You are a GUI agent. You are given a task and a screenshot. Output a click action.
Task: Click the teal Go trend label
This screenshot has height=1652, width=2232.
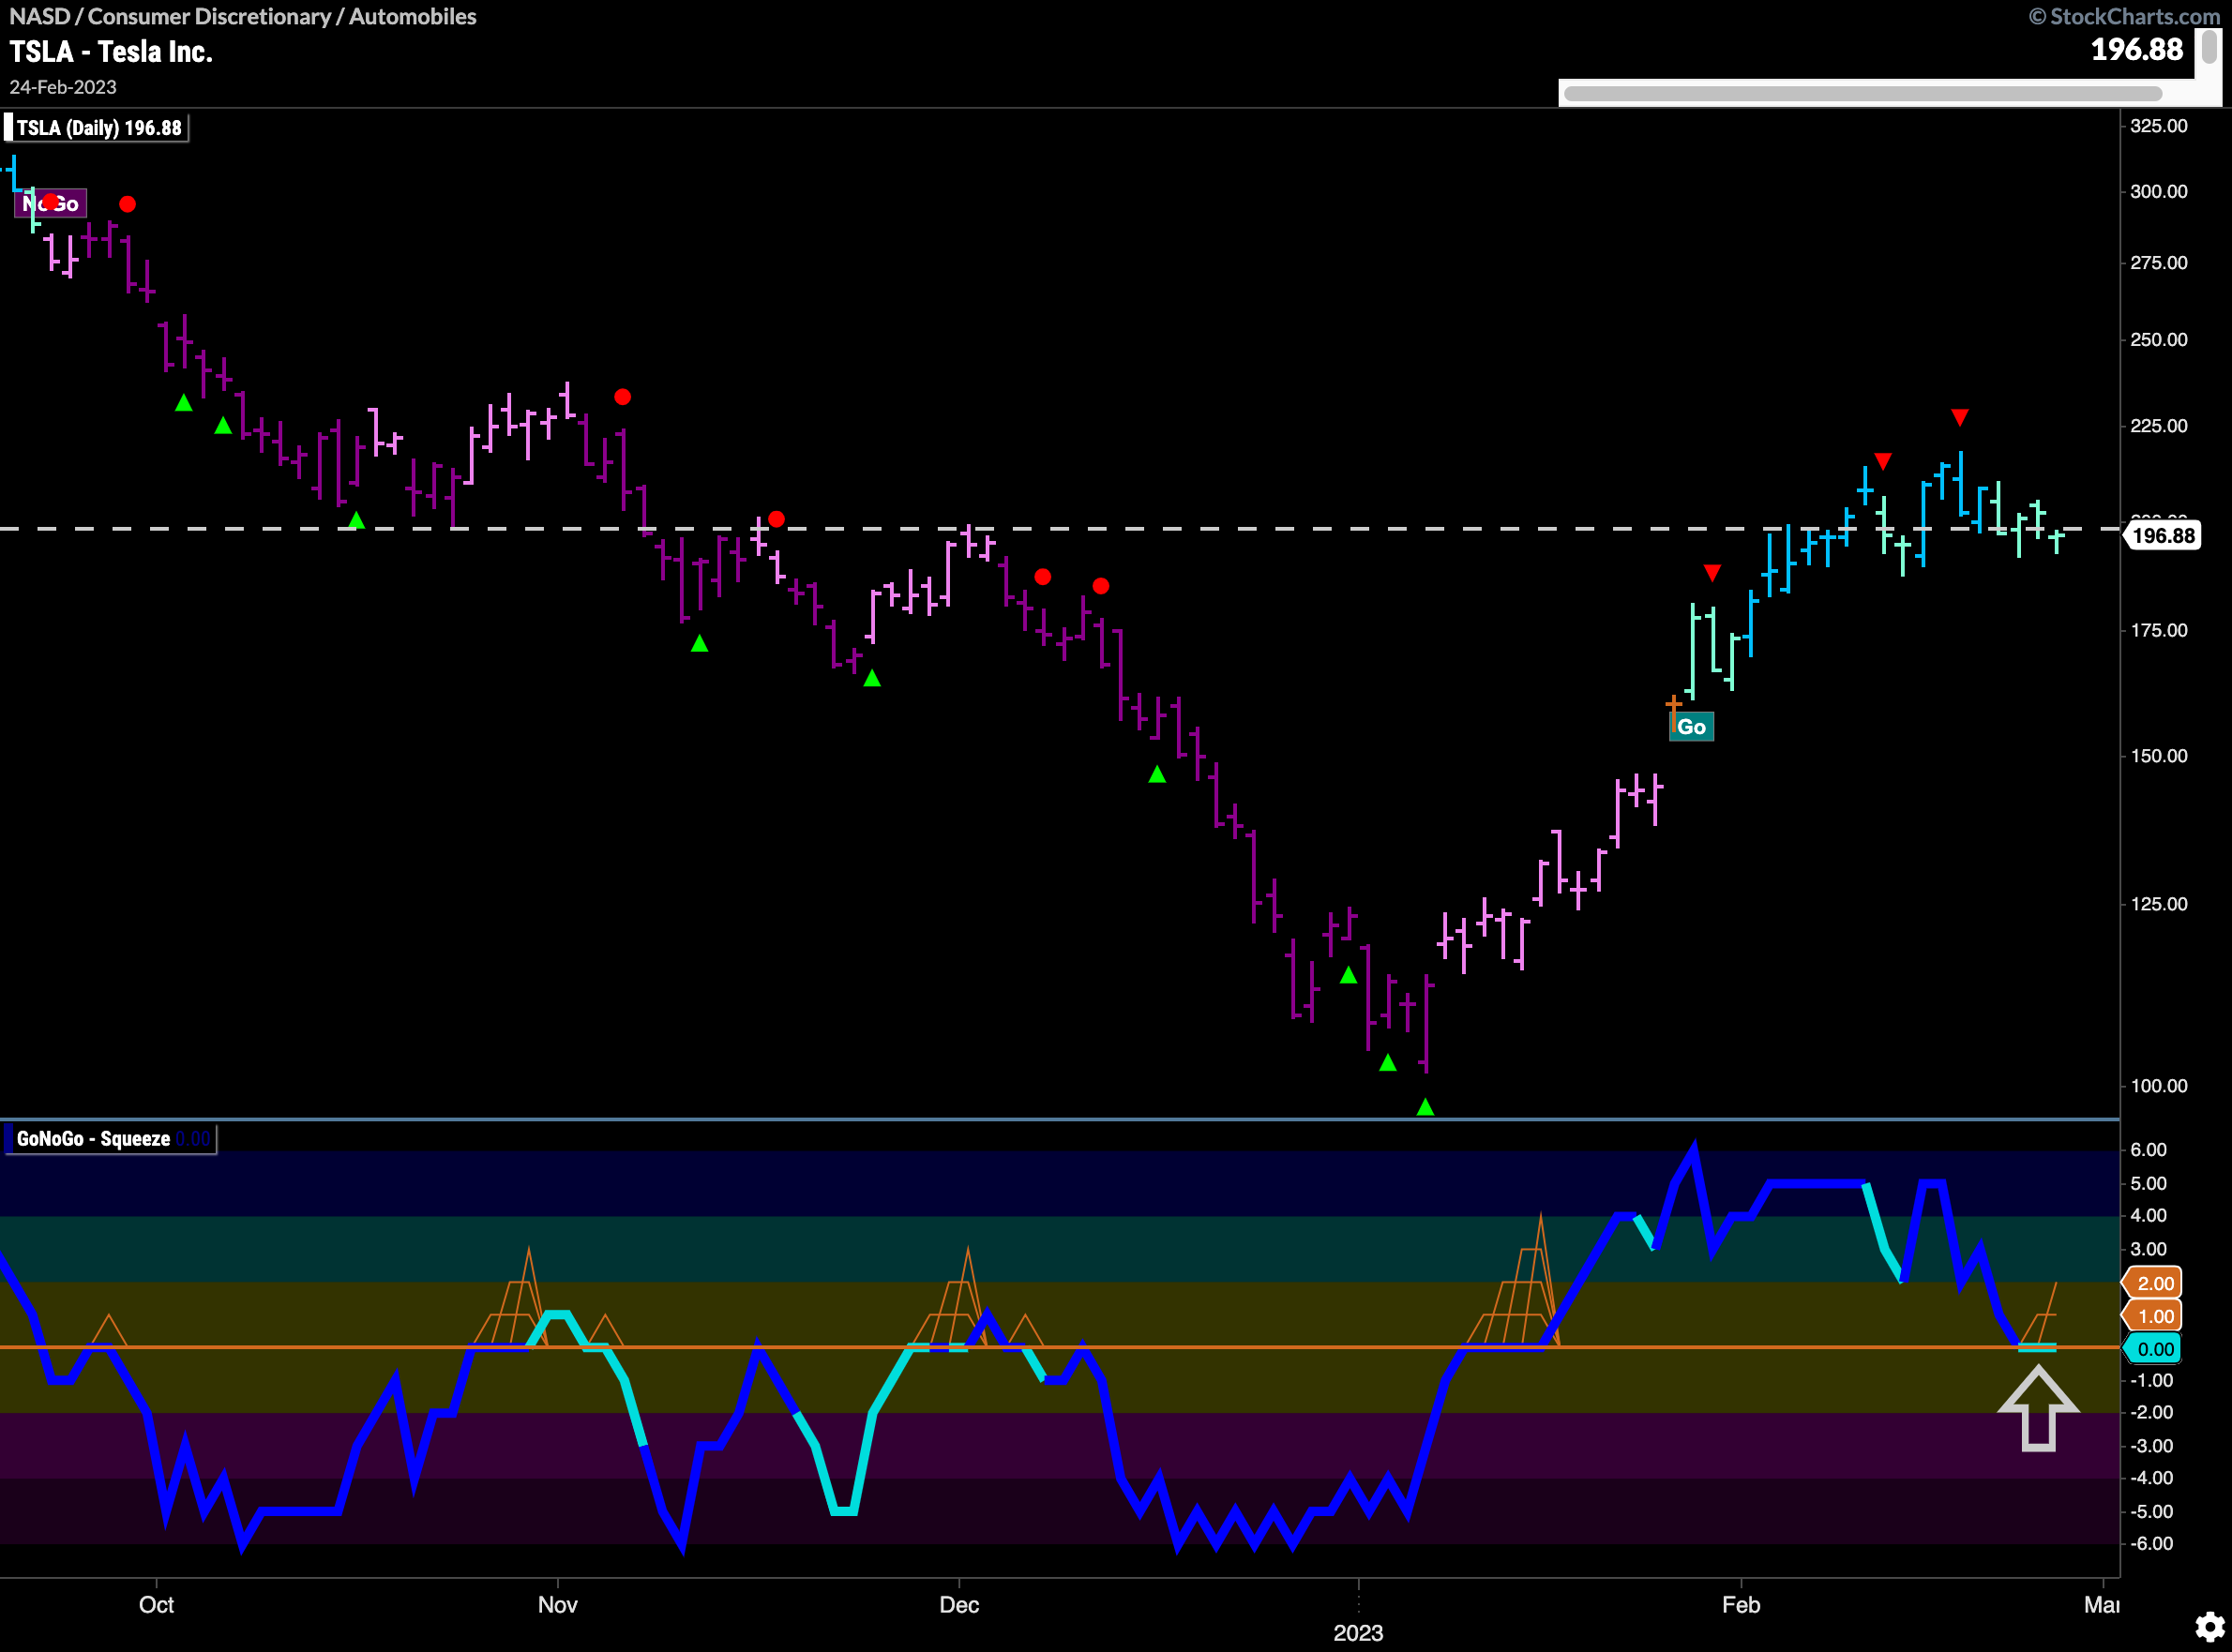pyautogui.click(x=1691, y=727)
